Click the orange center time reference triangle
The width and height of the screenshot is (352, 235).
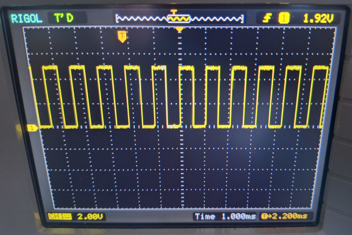pyautogui.click(x=179, y=30)
